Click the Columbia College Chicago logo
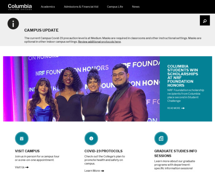This screenshot has height=172, width=215. 20,7
